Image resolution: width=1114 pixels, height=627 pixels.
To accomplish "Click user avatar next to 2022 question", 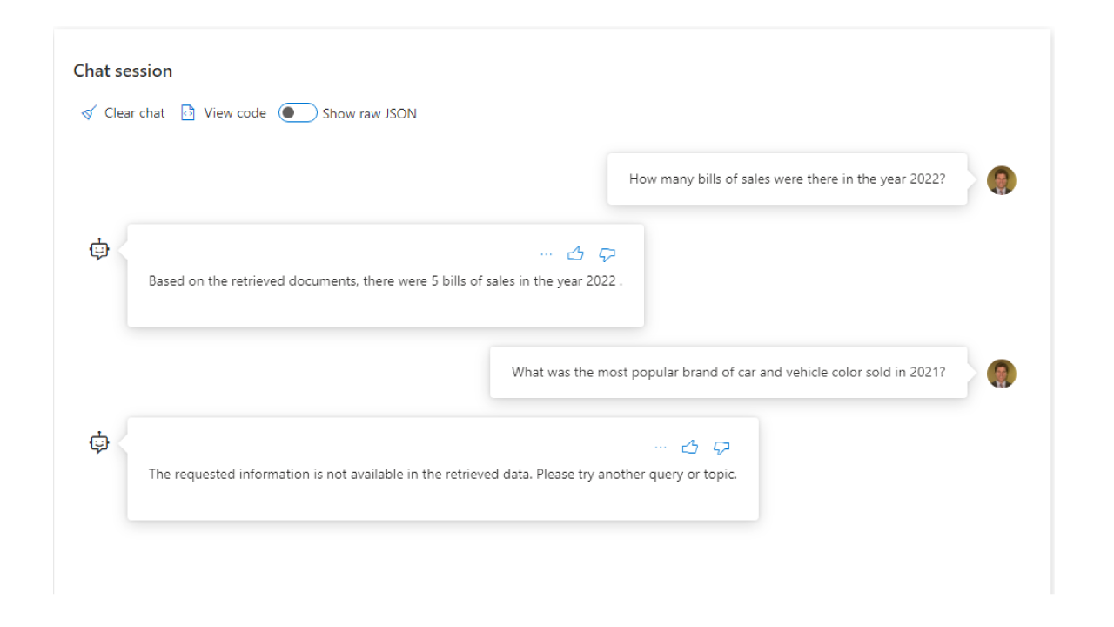I will pos(1002,180).
